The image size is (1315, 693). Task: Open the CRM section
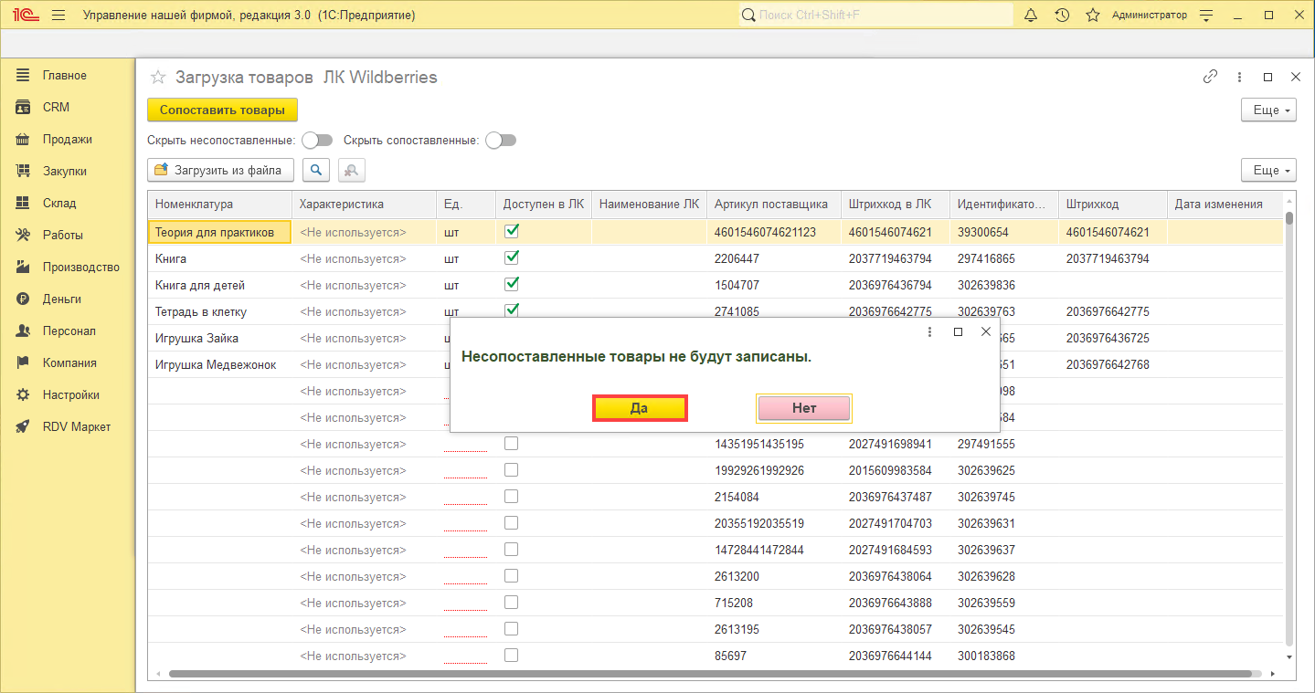tap(56, 108)
